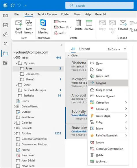
Task: Open the More Apps grid icon
Action: pyautogui.click(x=5, y=63)
